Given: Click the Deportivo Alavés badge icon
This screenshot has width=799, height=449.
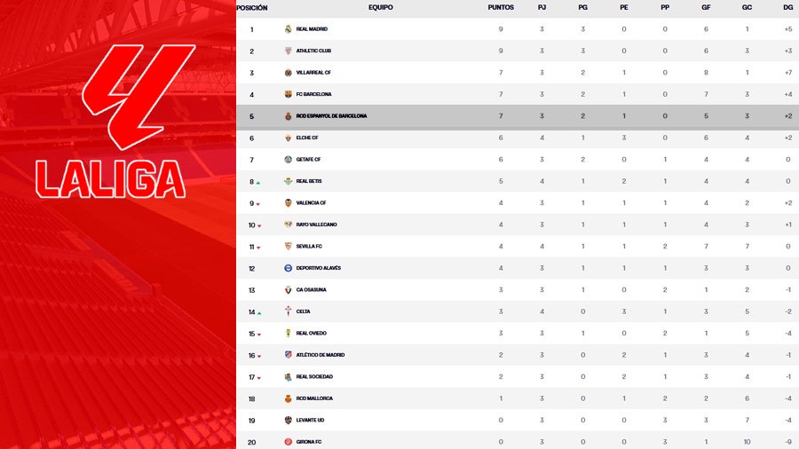Looking at the screenshot, I should pos(288,268).
